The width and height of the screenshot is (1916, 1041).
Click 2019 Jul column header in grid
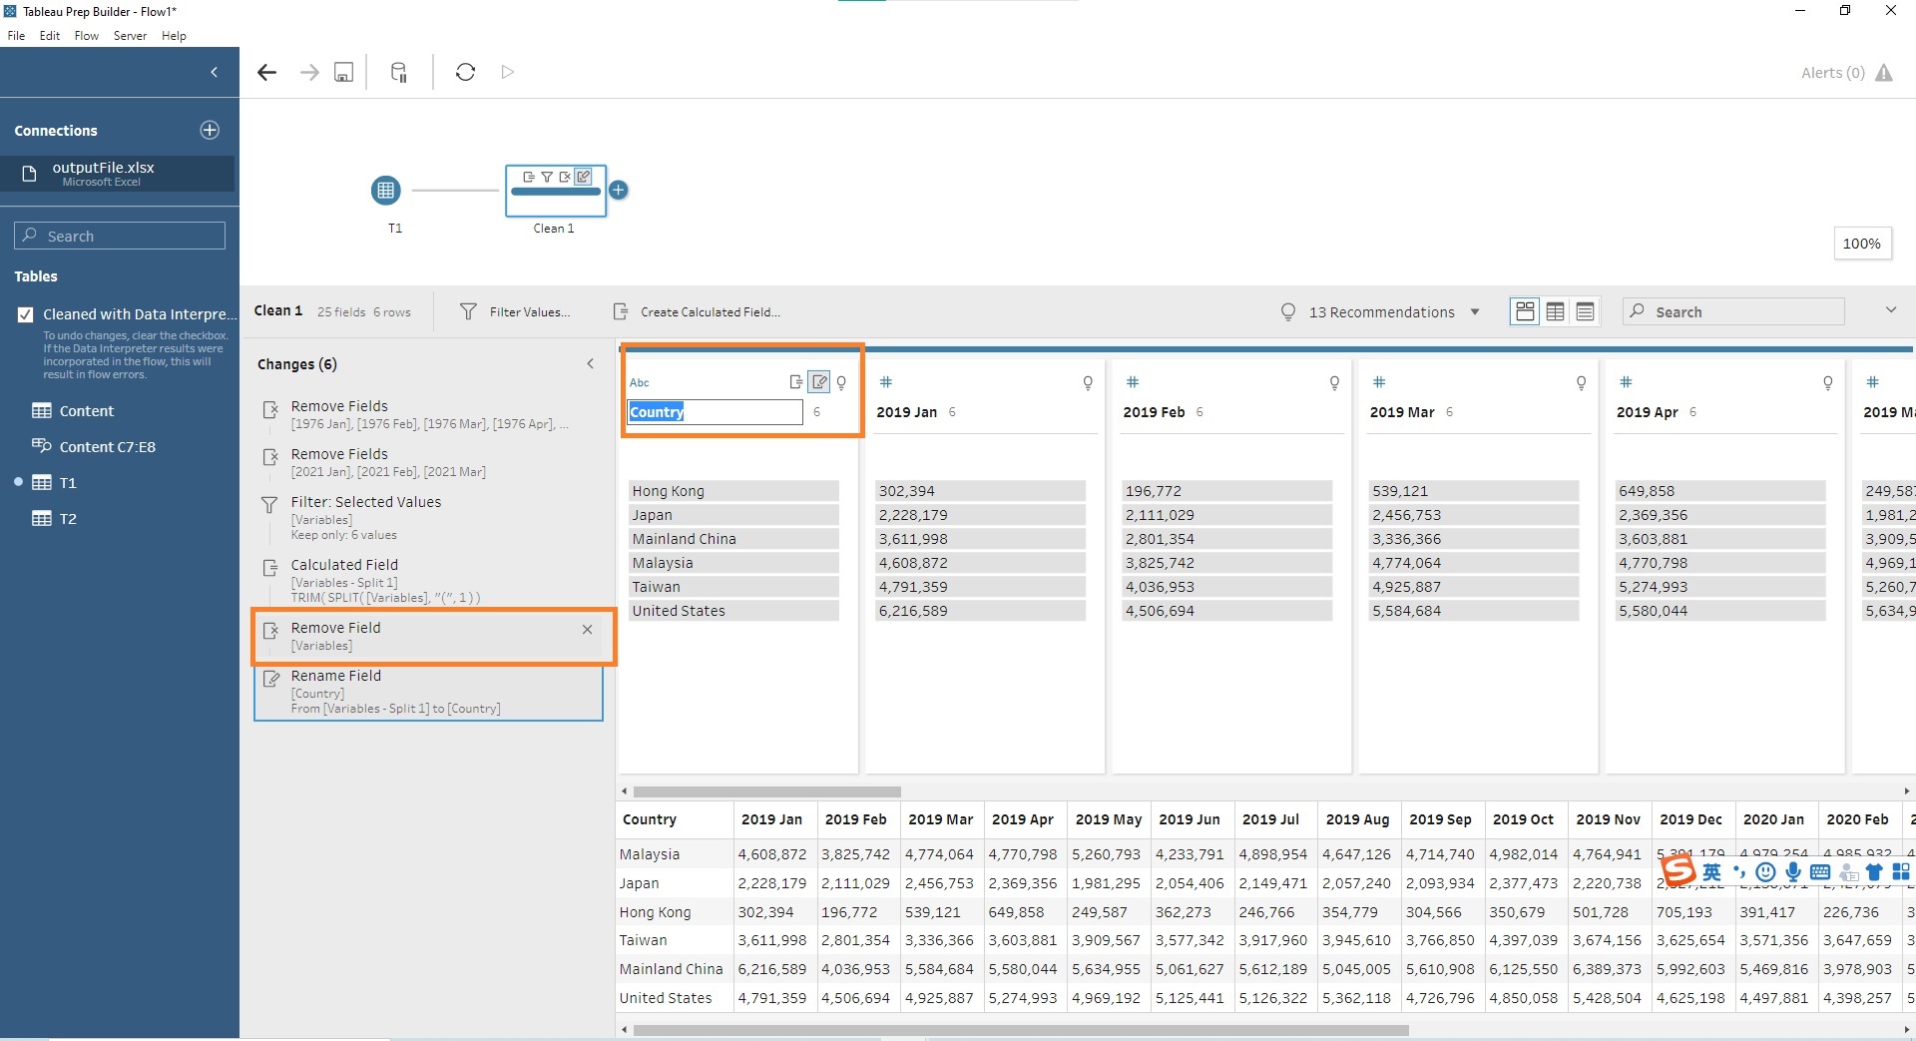tap(1275, 819)
